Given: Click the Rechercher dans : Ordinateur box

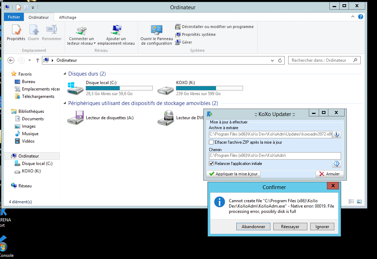Looking at the screenshot, I should coord(324,60).
